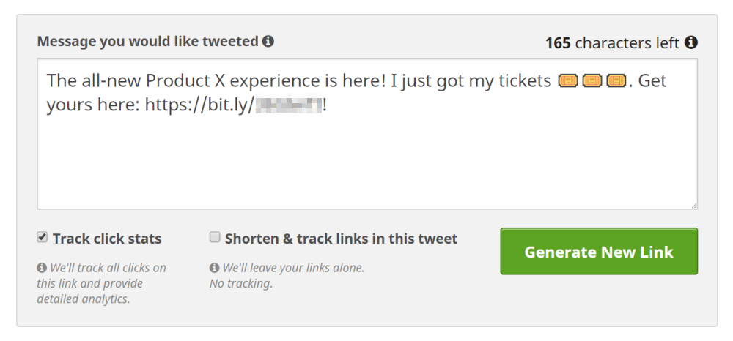The height and width of the screenshot is (341, 733).
Task: Click the "detailed analytics" help text
Action: coord(84,299)
